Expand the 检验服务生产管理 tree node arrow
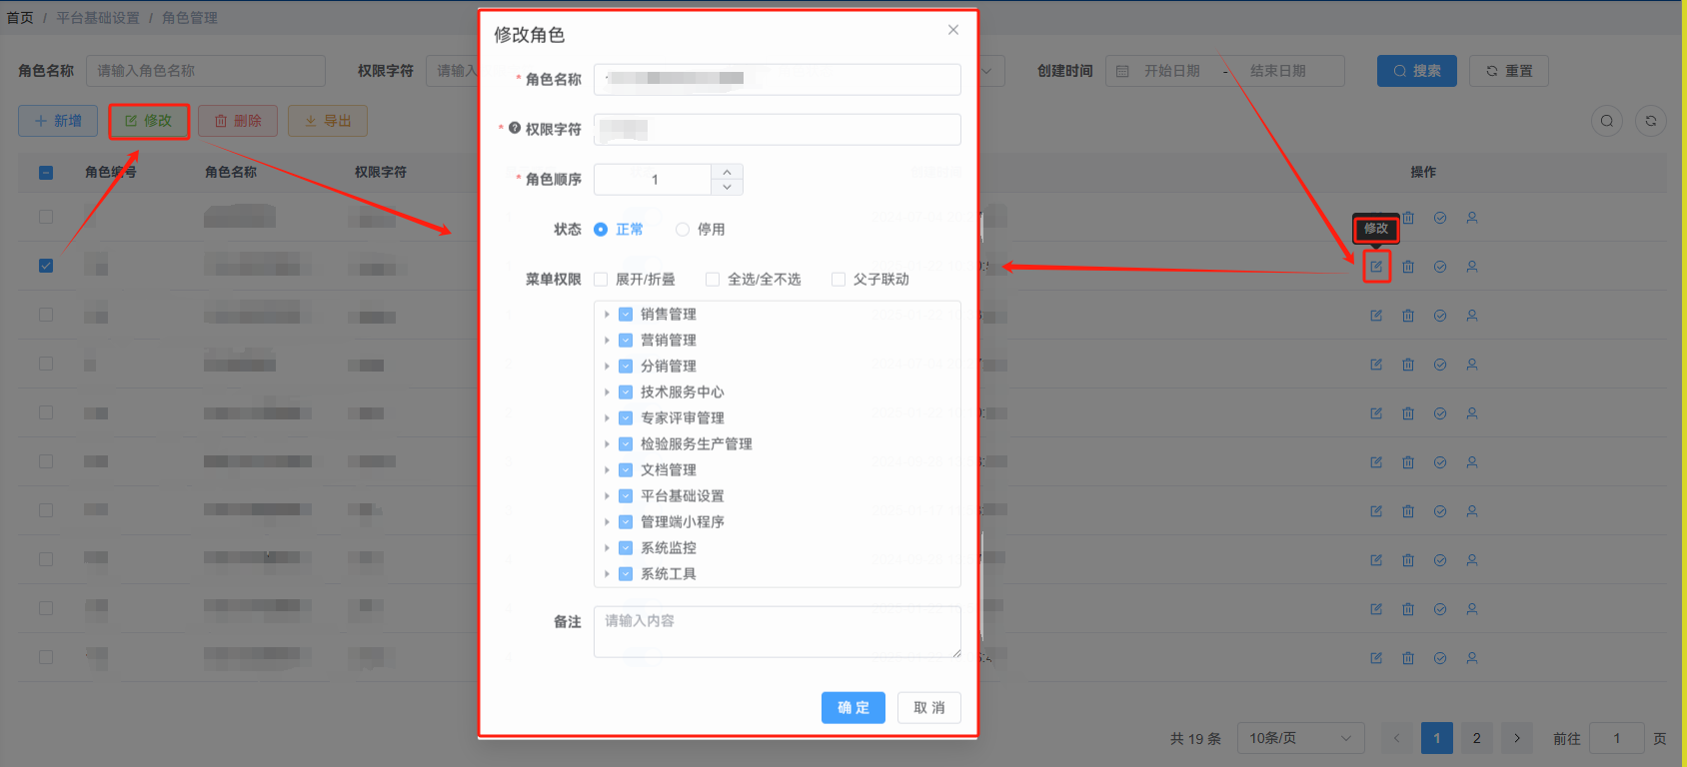Image resolution: width=1687 pixels, height=767 pixels. pos(607,444)
